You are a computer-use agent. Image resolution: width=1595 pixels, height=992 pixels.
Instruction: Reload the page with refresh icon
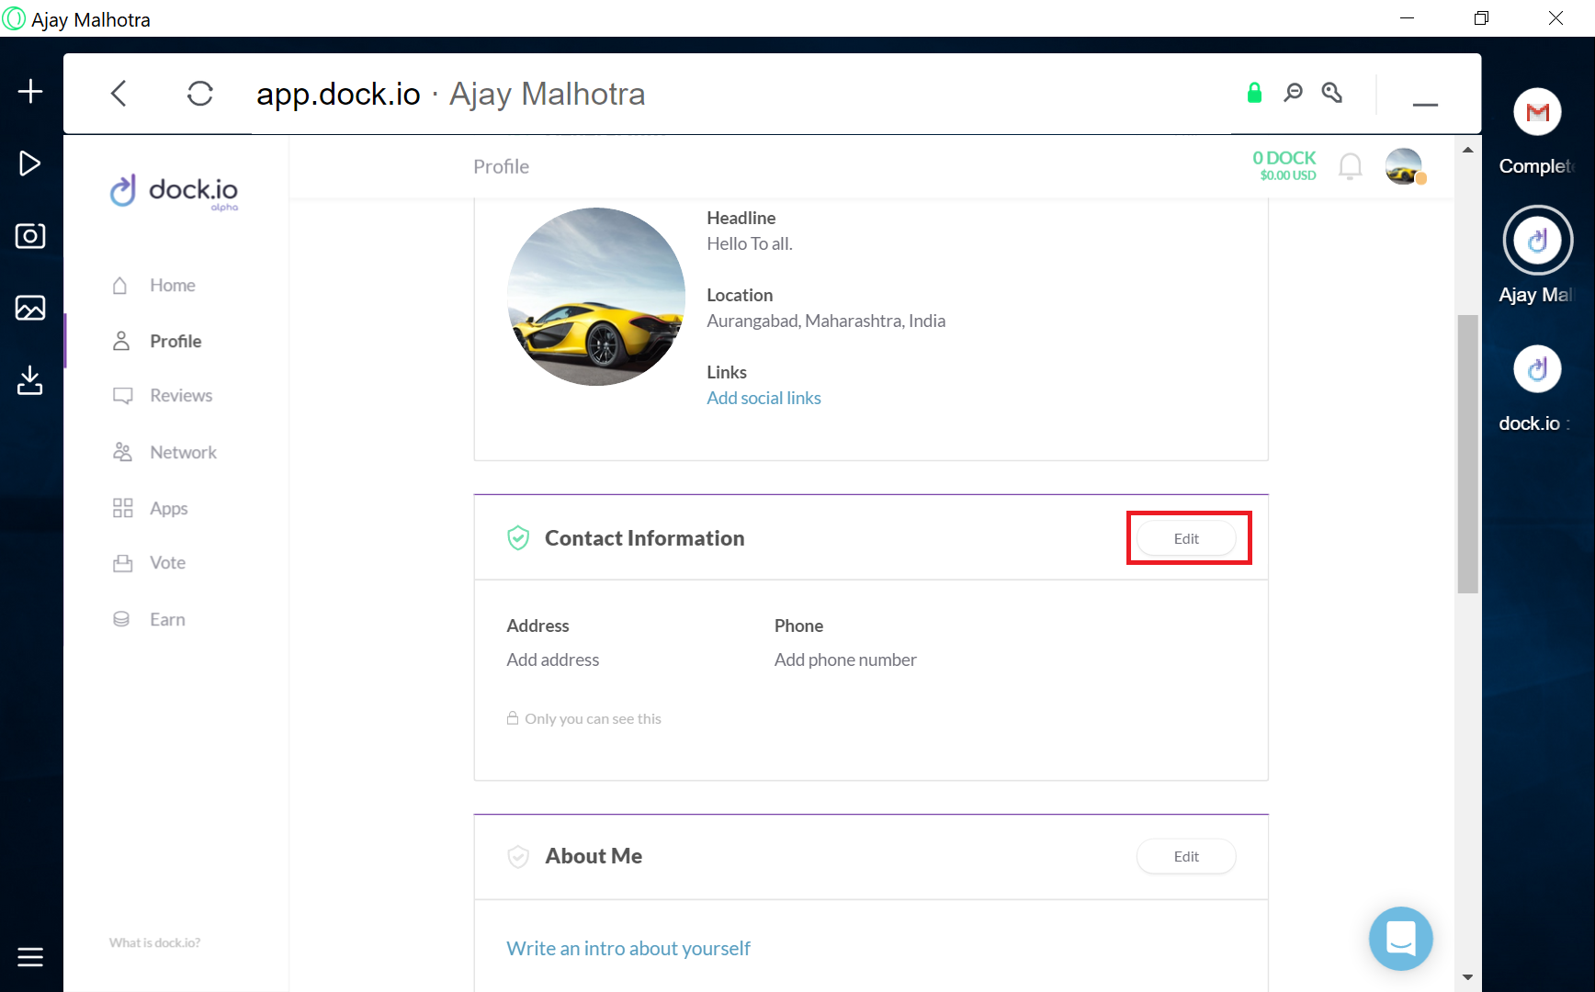(199, 93)
